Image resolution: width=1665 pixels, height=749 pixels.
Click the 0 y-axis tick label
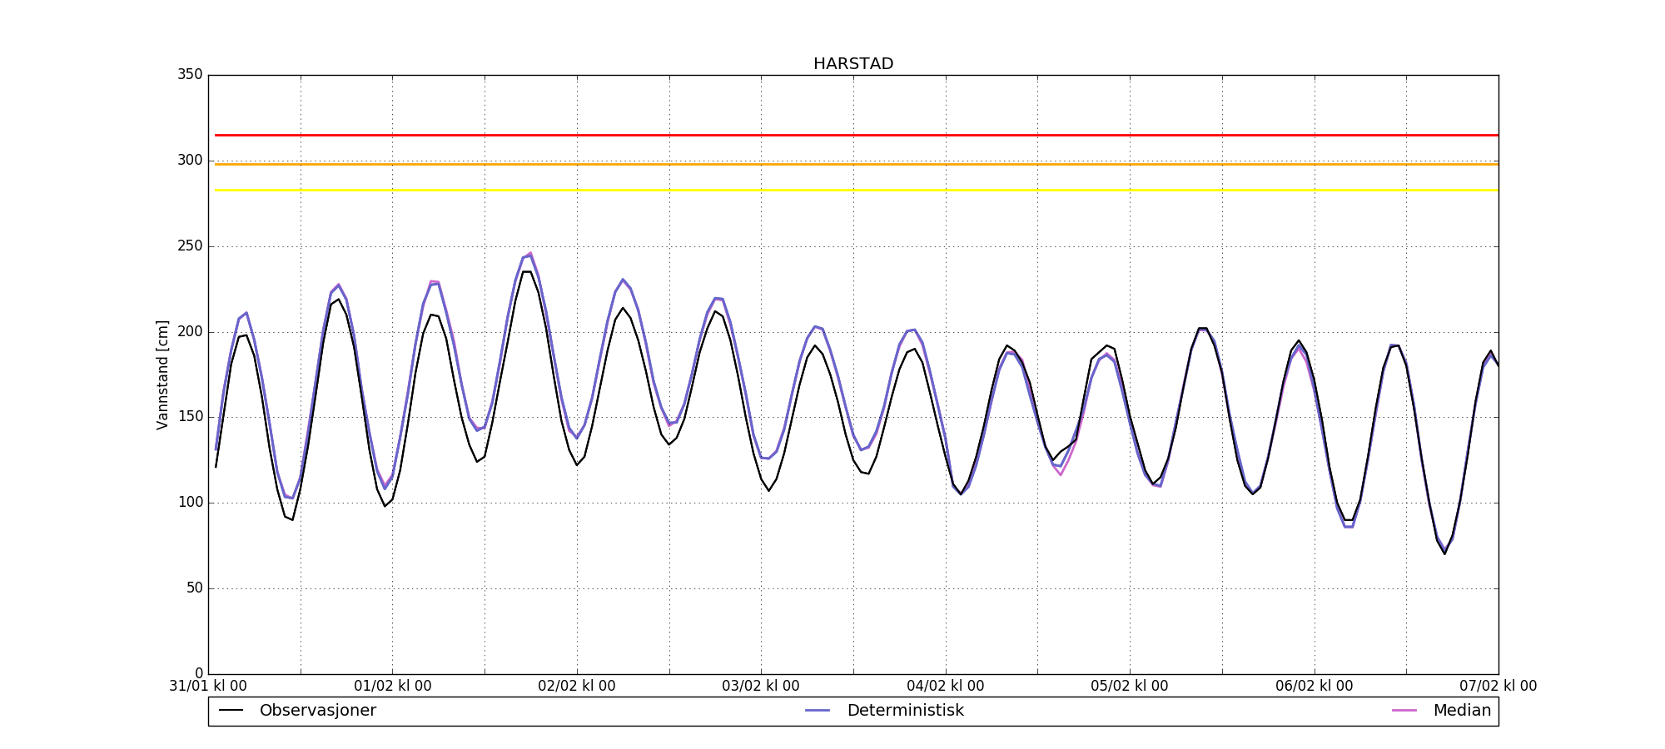[198, 673]
